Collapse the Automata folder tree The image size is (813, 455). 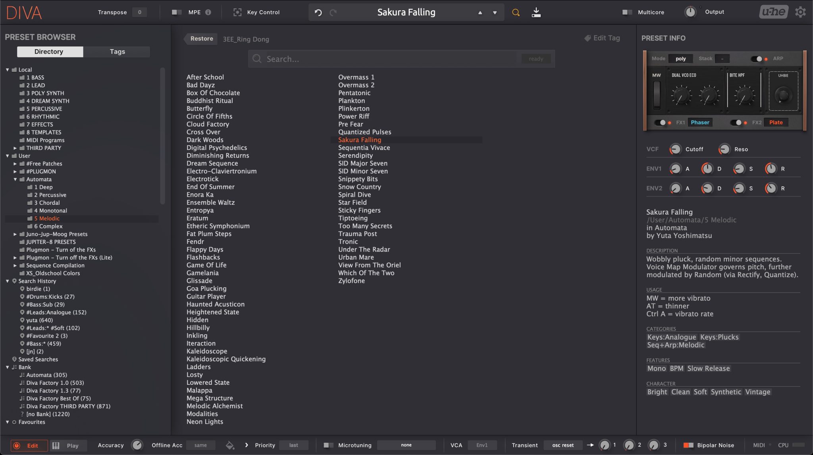(x=15, y=179)
